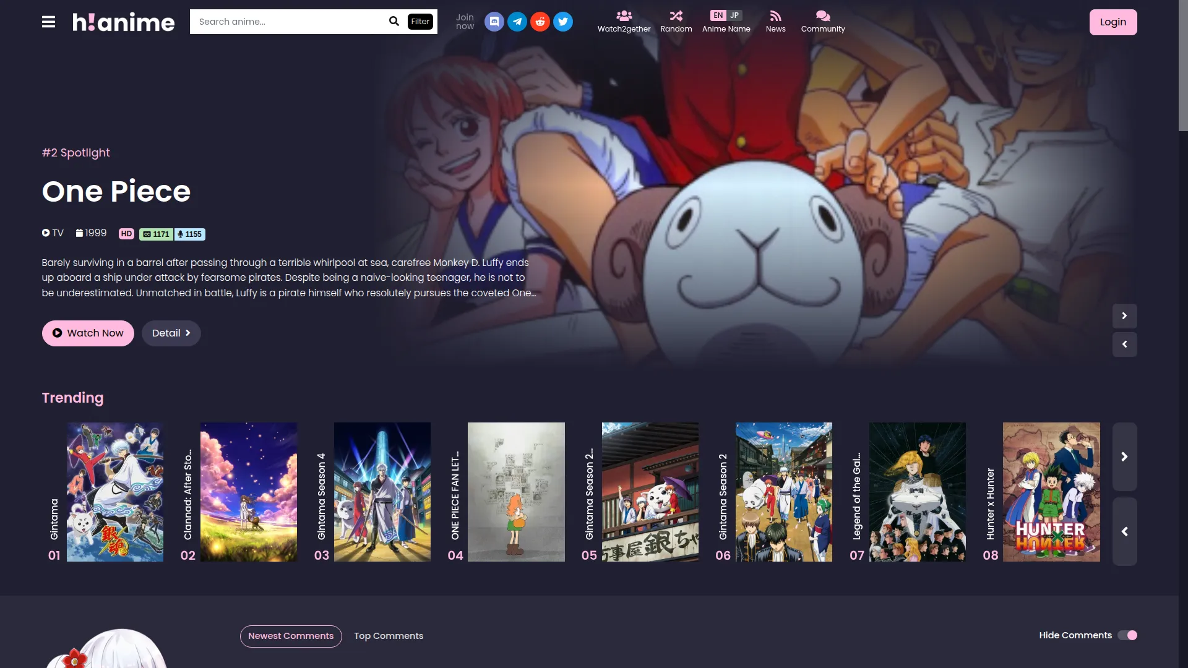Select the Newest Comments tab
Screen dimensions: 1188x668
(x=291, y=636)
